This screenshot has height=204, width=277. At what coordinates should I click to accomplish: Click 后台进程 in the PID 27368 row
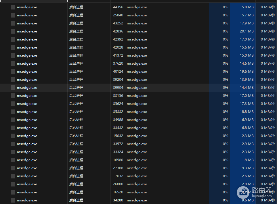pyautogui.click(x=76, y=168)
